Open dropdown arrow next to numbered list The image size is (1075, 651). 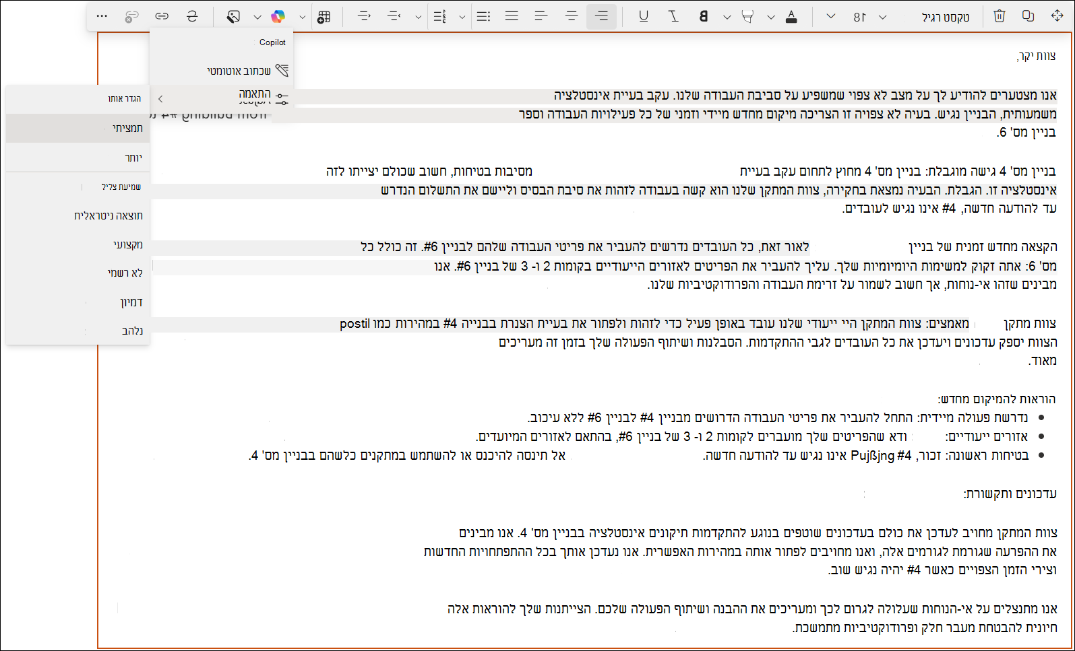[x=462, y=17]
